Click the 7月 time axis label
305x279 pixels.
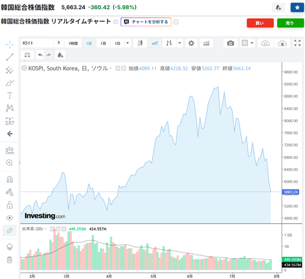[x=233, y=276]
